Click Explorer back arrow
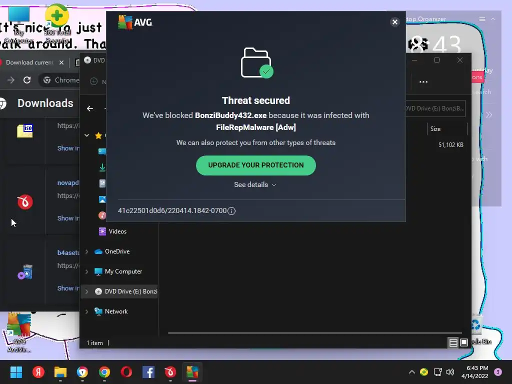The image size is (512, 384). pos(90,108)
